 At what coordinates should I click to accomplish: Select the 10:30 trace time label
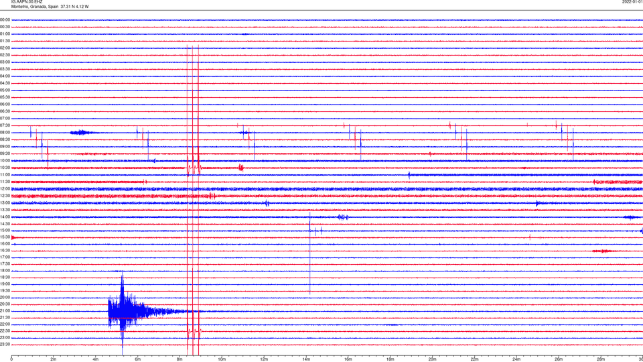5,168
